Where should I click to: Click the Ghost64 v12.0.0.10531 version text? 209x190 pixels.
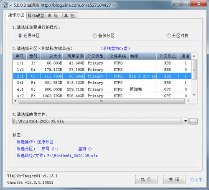[x=30, y=182]
